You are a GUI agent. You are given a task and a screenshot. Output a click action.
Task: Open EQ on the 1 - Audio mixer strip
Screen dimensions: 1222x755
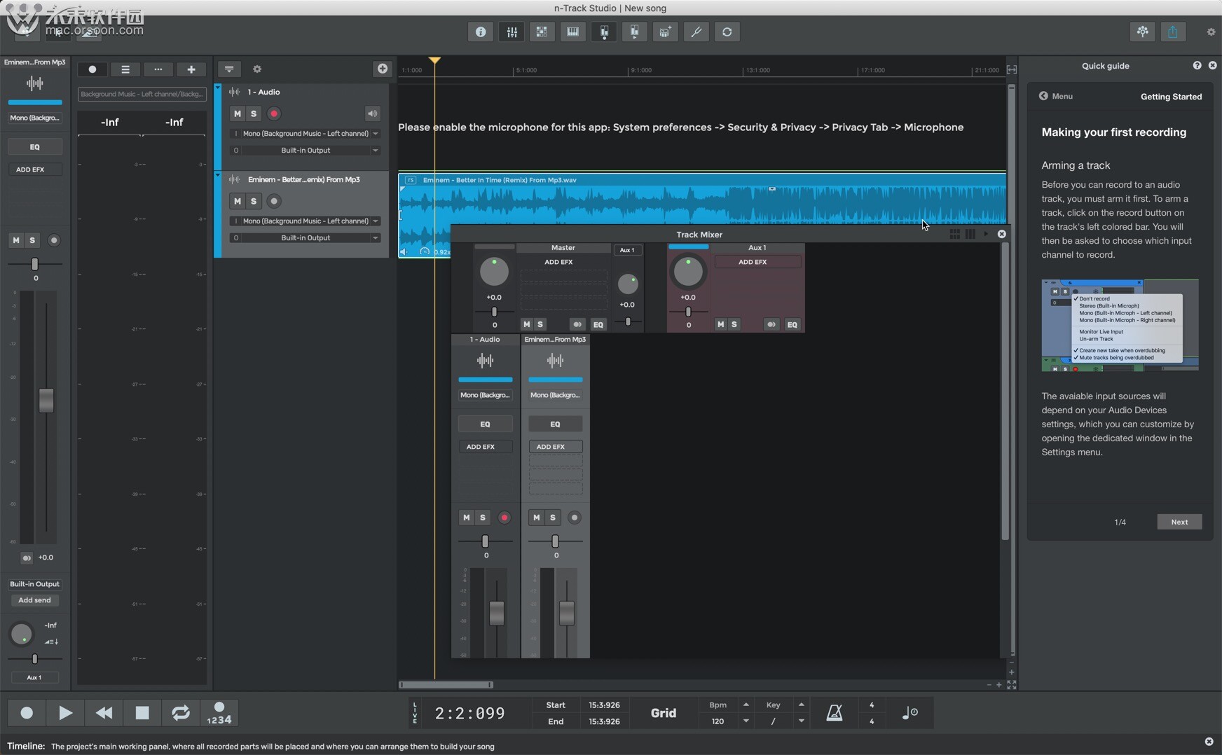click(485, 424)
